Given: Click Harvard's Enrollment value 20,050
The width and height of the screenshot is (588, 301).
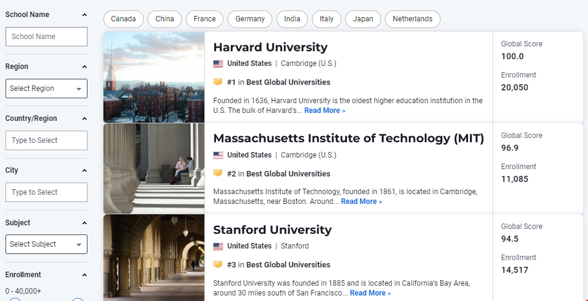Looking at the screenshot, I should pos(515,87).
